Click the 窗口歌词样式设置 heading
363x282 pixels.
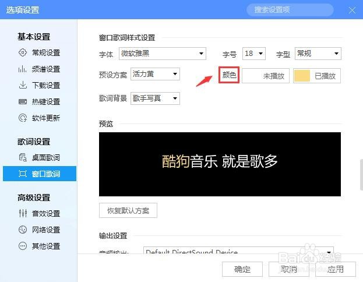click(127, 38)
